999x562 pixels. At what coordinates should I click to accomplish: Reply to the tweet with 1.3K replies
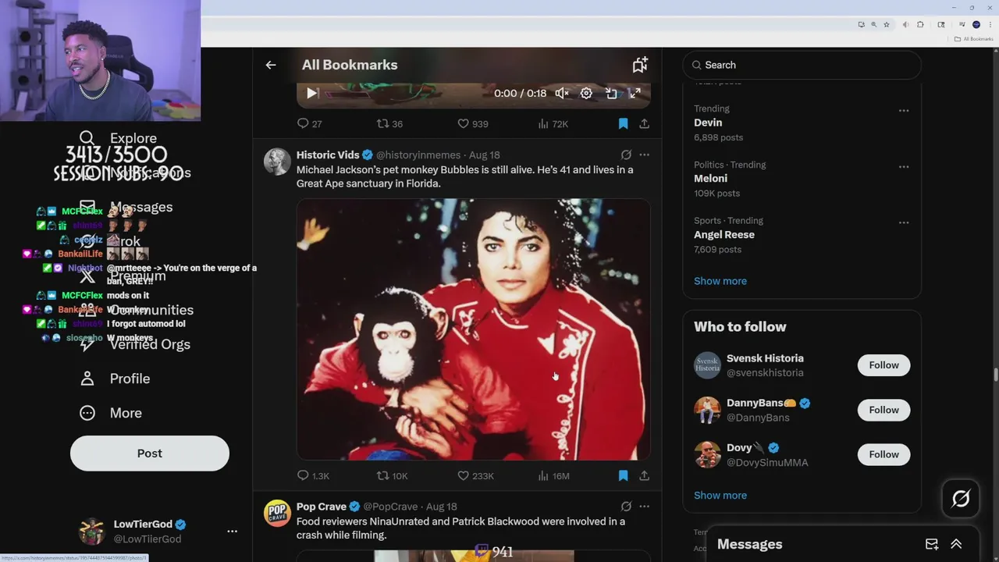tap(313, 475)
